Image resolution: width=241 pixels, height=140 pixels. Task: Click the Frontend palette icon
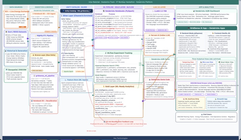(213, 33)
